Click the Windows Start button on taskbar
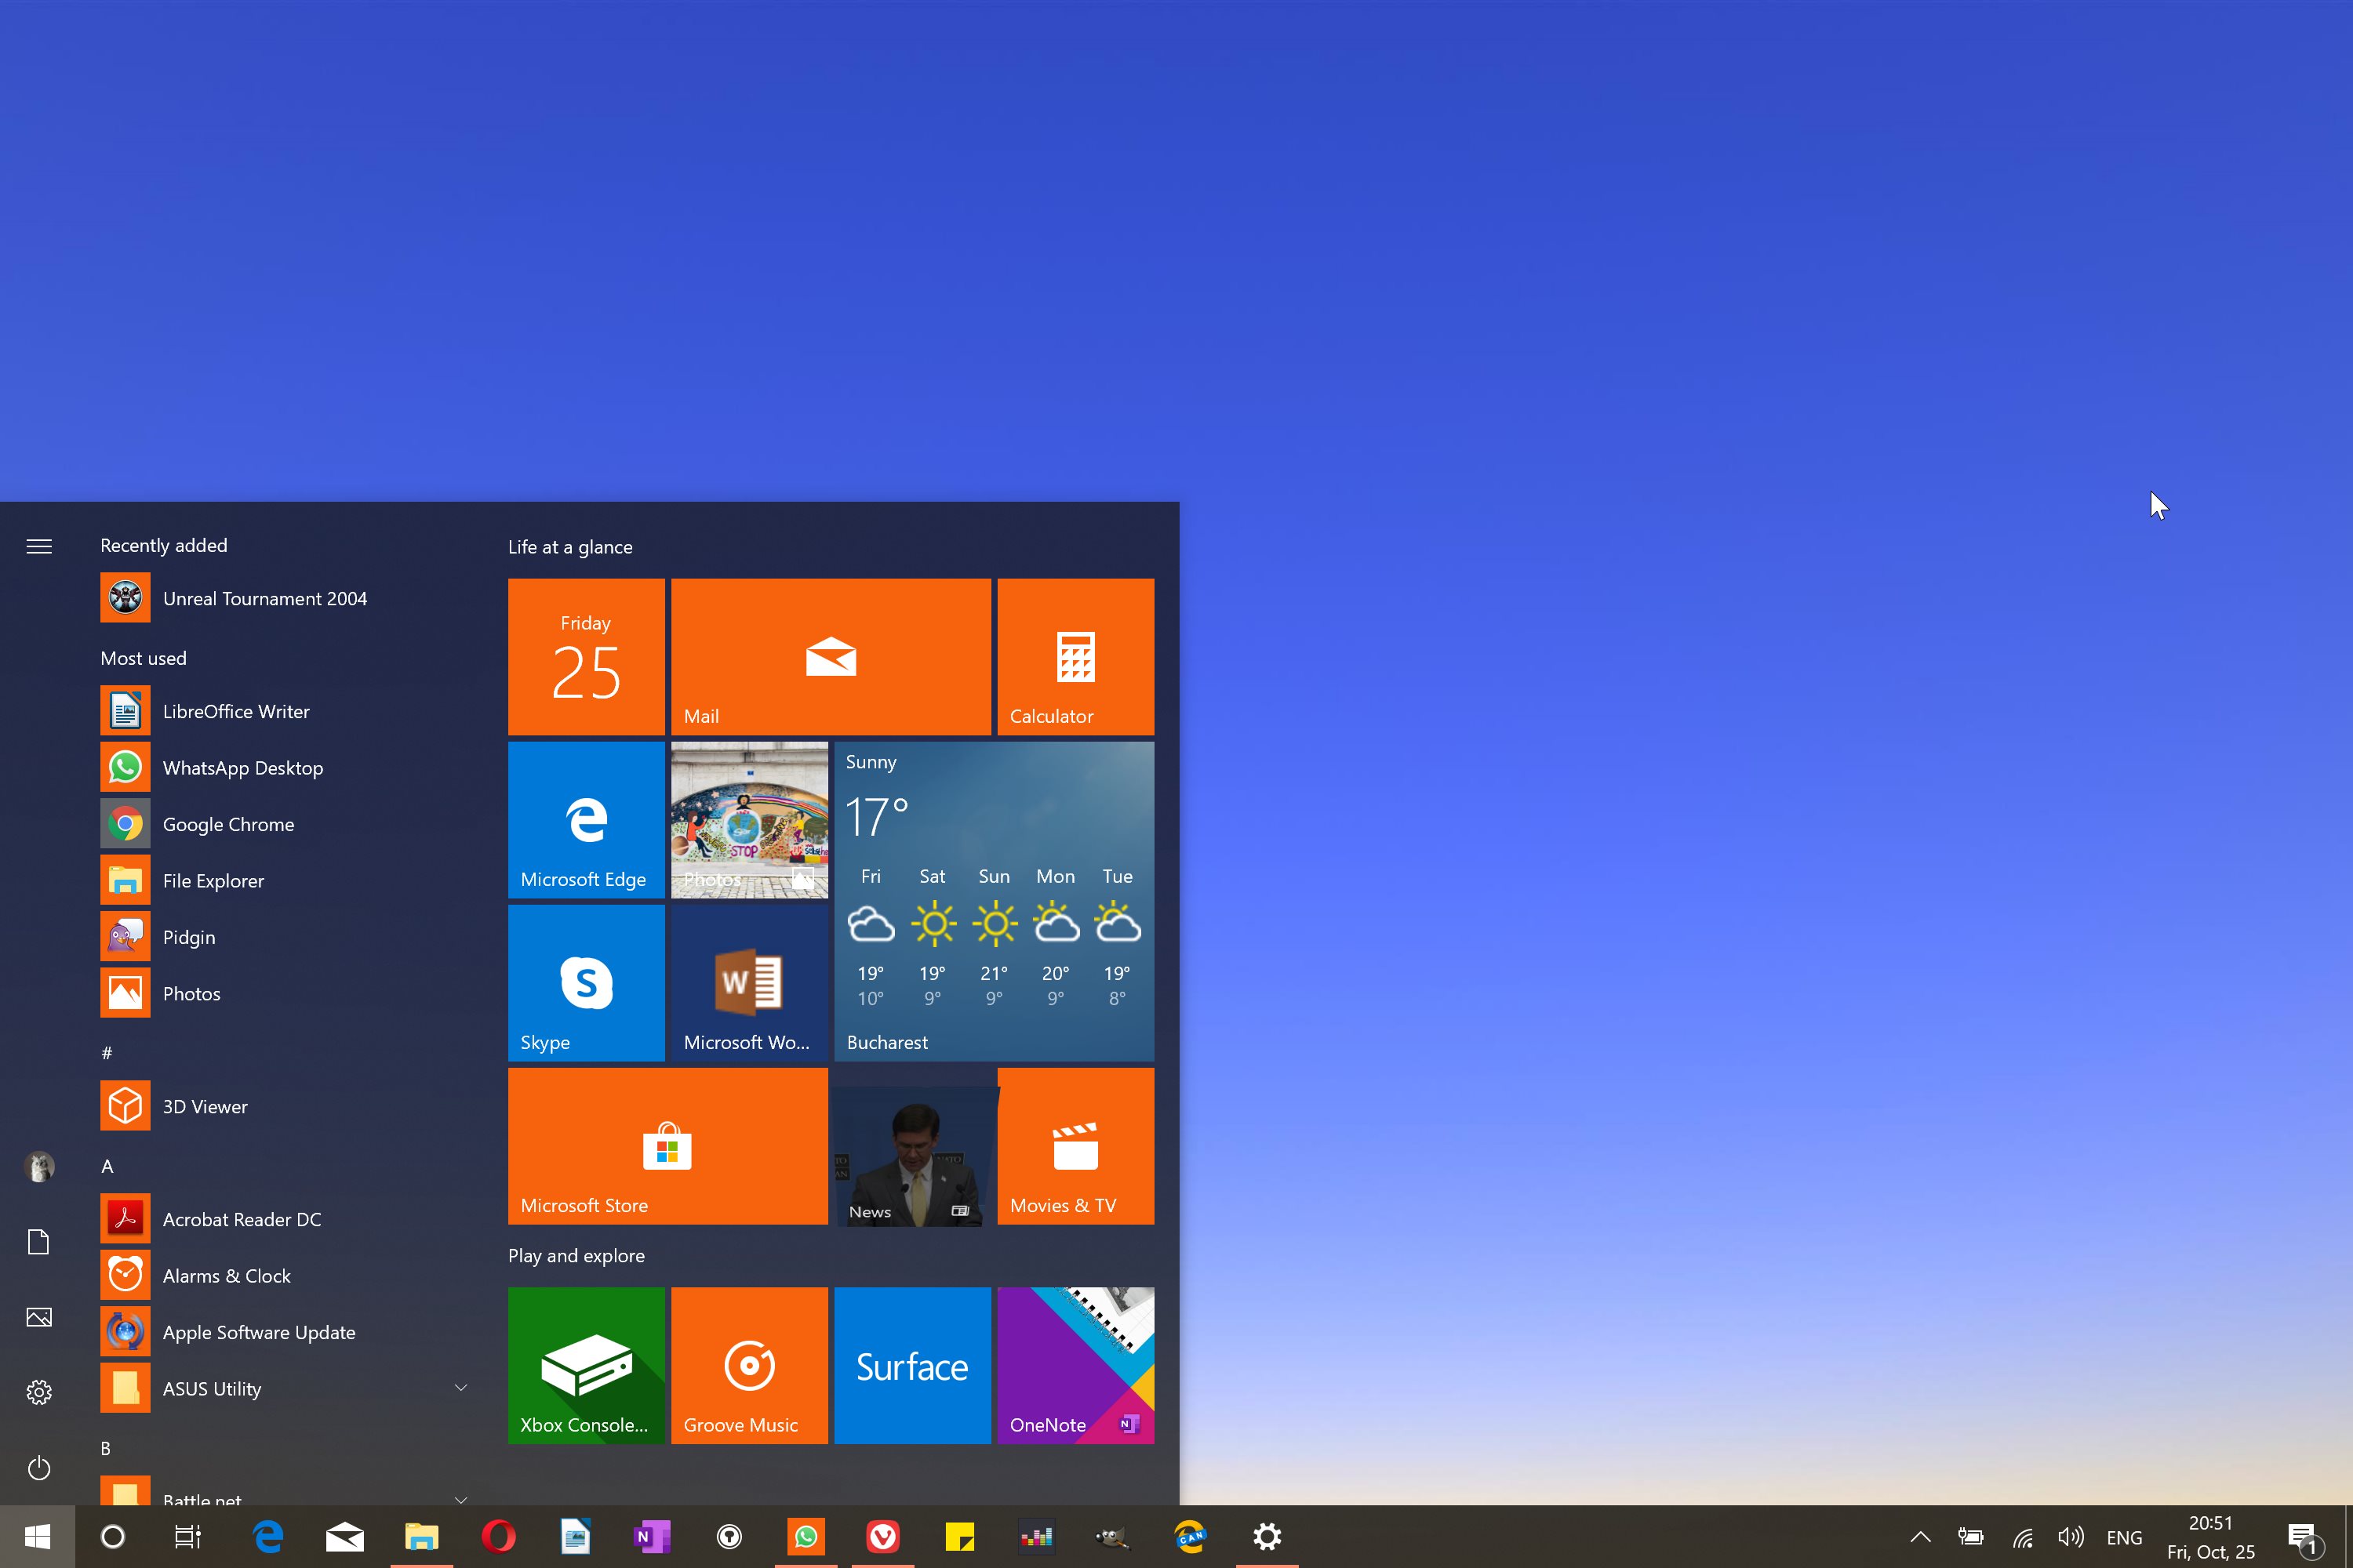The height and width of the screenshot is (1568, 2353). click(x=37, y=1536)
